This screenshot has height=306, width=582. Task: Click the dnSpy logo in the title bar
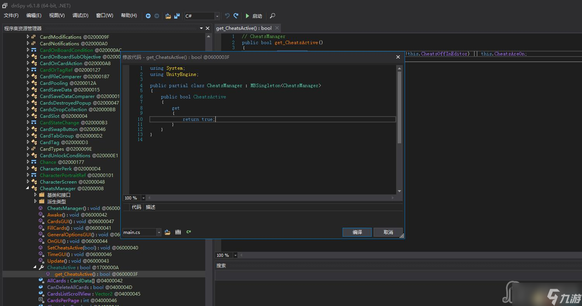pyautogui.click(x=5, y=6)
